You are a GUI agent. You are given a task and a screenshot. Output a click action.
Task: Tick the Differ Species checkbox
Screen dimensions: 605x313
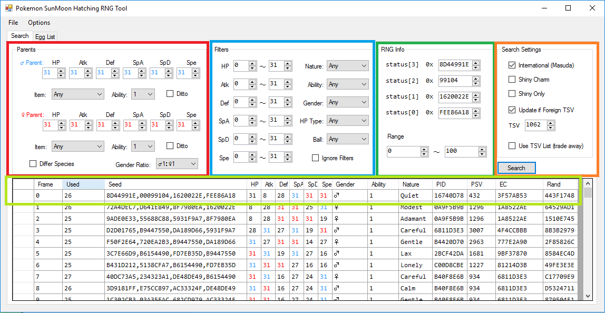click(x=33, y=164)
